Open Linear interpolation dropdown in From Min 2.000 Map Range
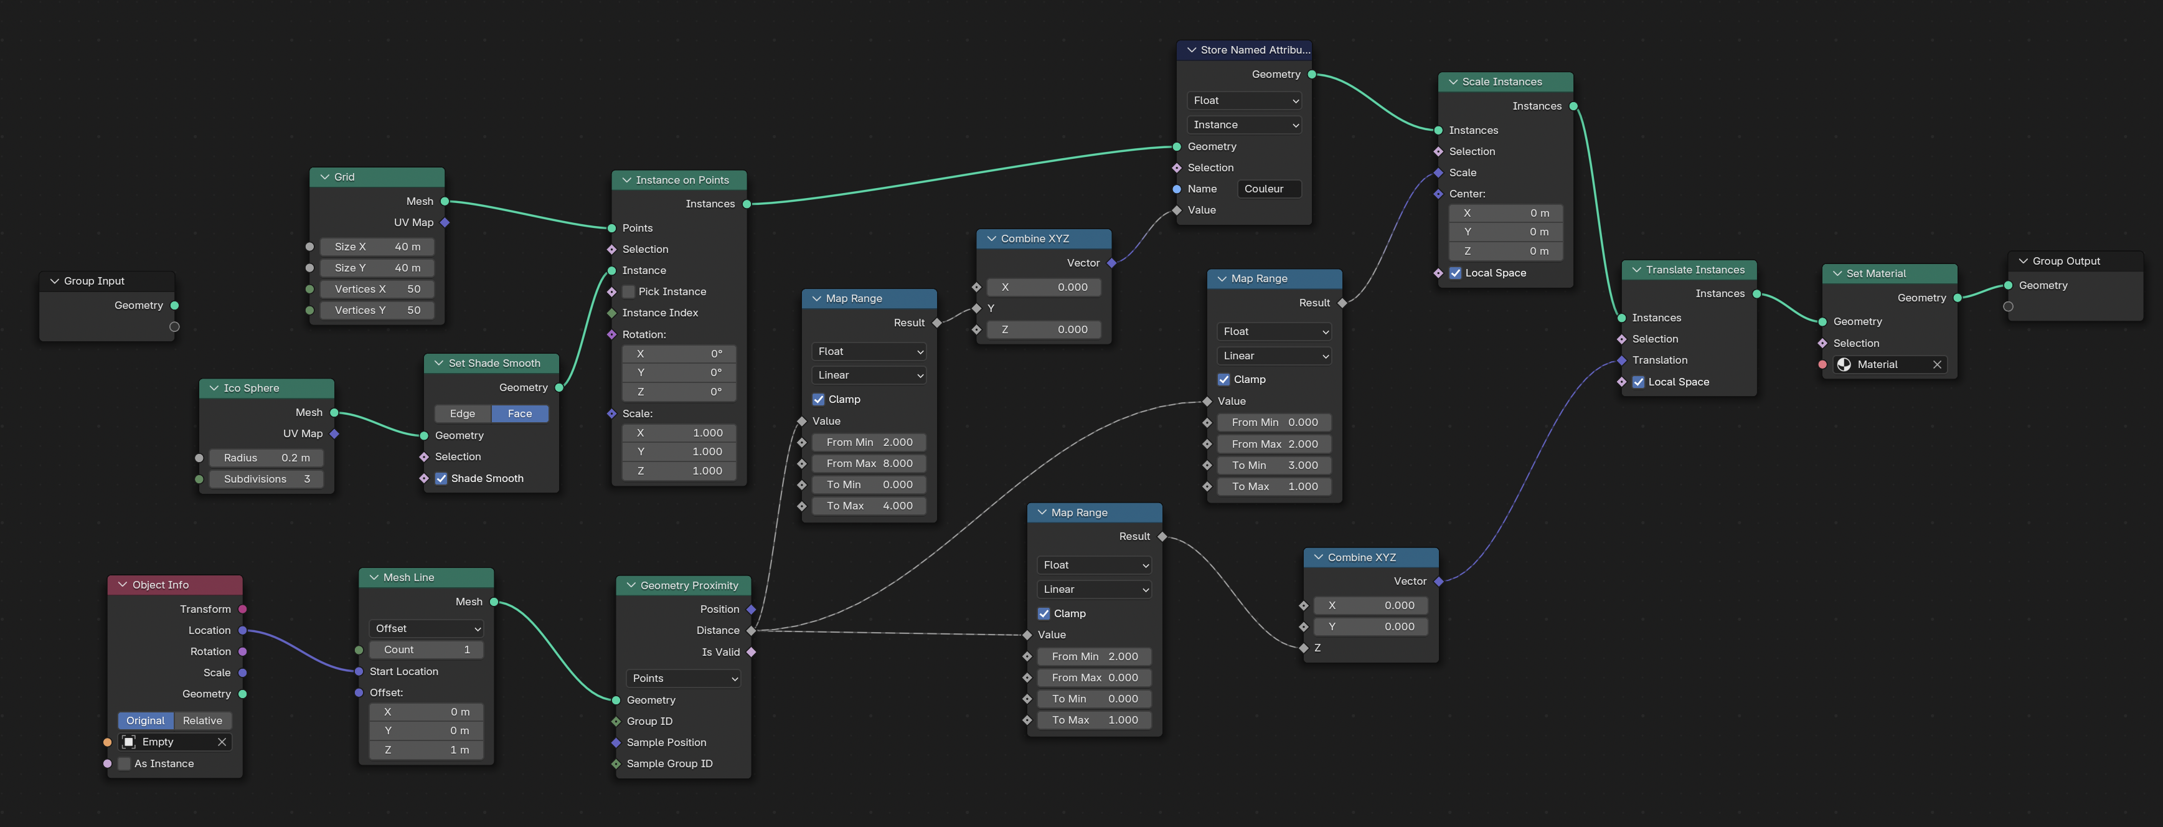The width and height of the screenshot is (2163, 827). pyautogui.click(x=869, y=376)
